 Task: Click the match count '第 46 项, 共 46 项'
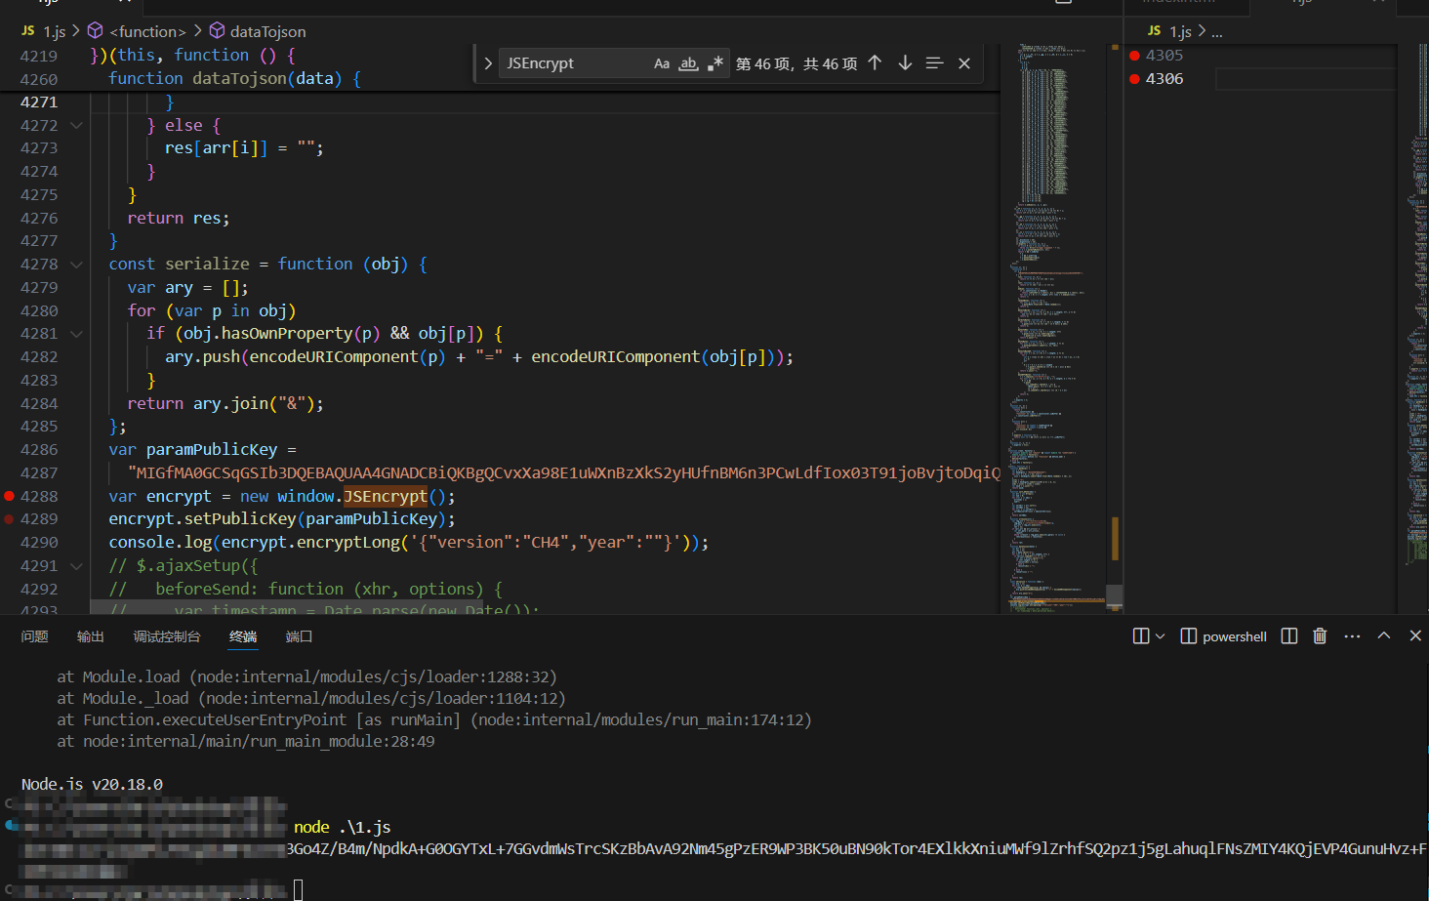click(796, 63)
